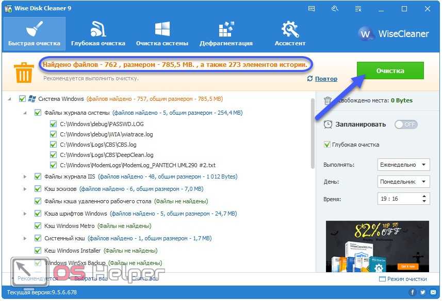This screenshot has width=442, height=301.
Task: Open the Еженедельно frequency dropdown
Action: click(x=404, y=165)
